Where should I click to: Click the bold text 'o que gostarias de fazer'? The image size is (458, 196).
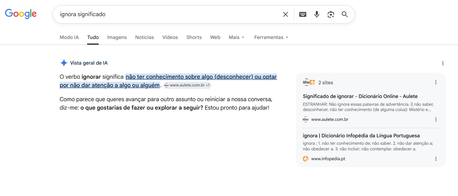pyautogui.click(x=142, y=107)
